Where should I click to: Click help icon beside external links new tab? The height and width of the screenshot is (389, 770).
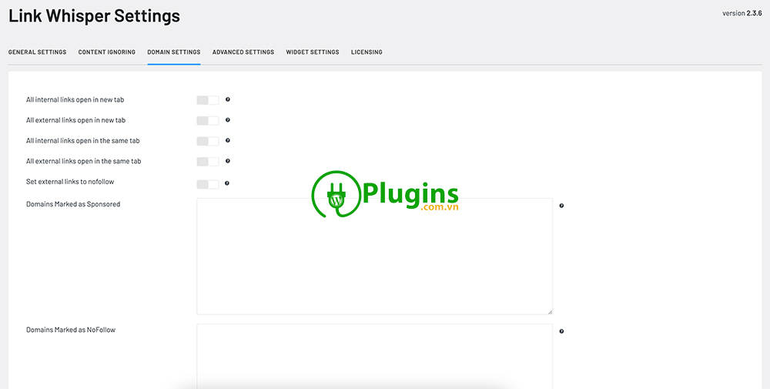coord(228,120)
